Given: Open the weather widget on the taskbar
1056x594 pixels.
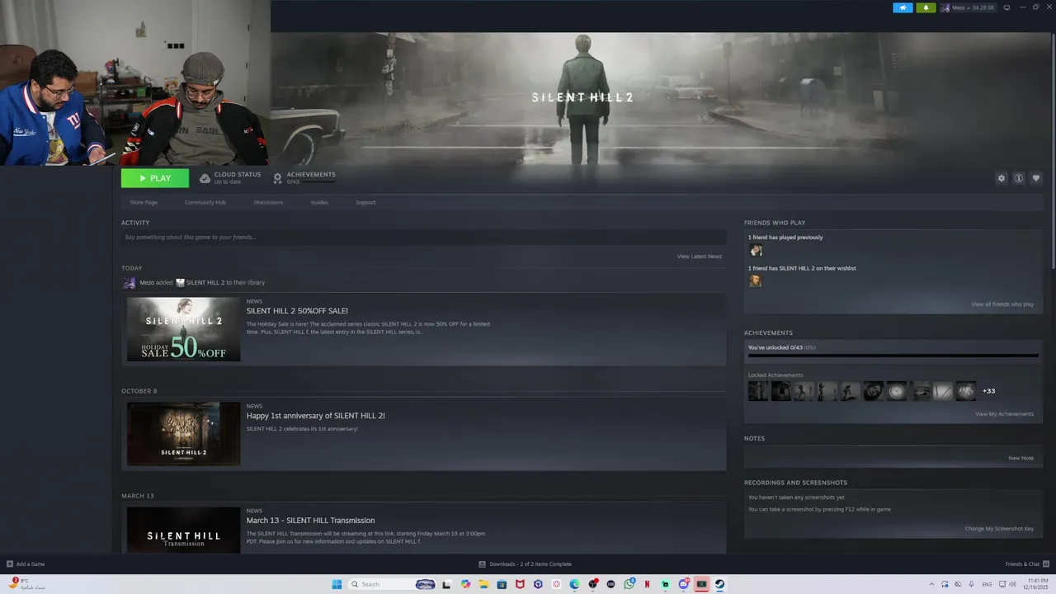Looking at the screenshot, I should click(25, 583).
